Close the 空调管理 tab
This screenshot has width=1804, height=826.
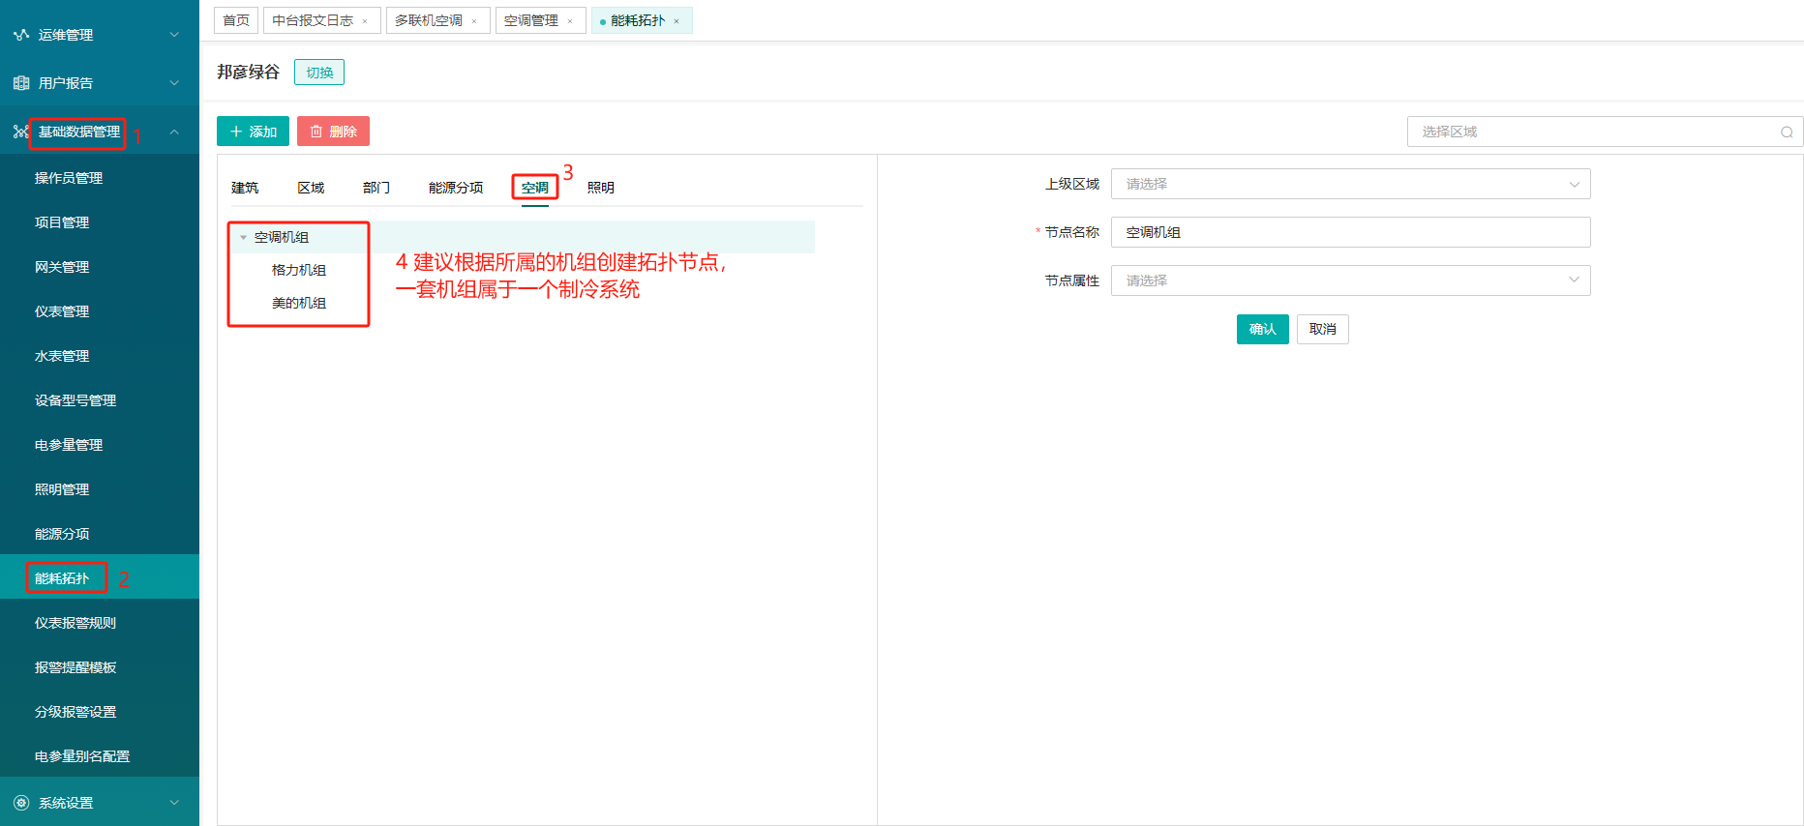tap(570, 21)
